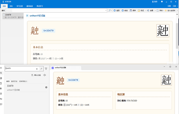
Task: Click the speaker icon beside 默认分组
Action: [45, 75]
